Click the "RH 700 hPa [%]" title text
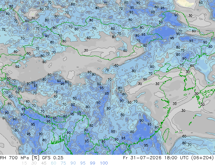Screen dimensions: 215x166 [x=20, y=158]
